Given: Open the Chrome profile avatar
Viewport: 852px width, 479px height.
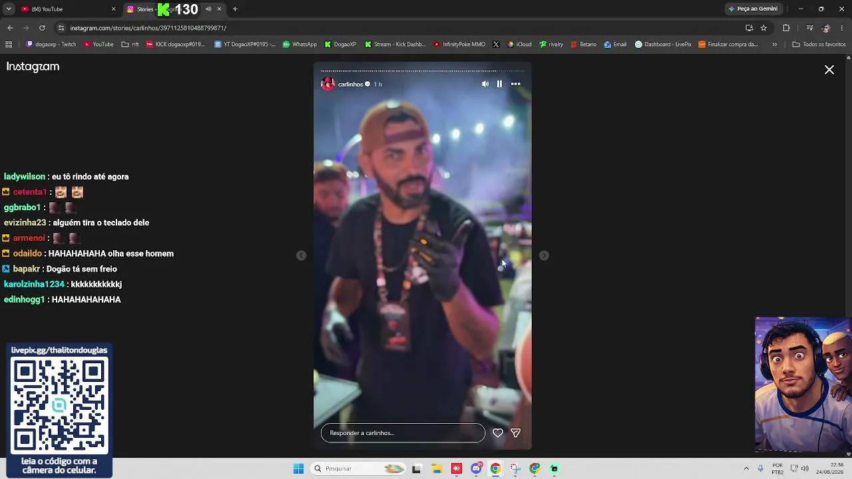Looking at the screenshot, I should [x=826, y=28].
